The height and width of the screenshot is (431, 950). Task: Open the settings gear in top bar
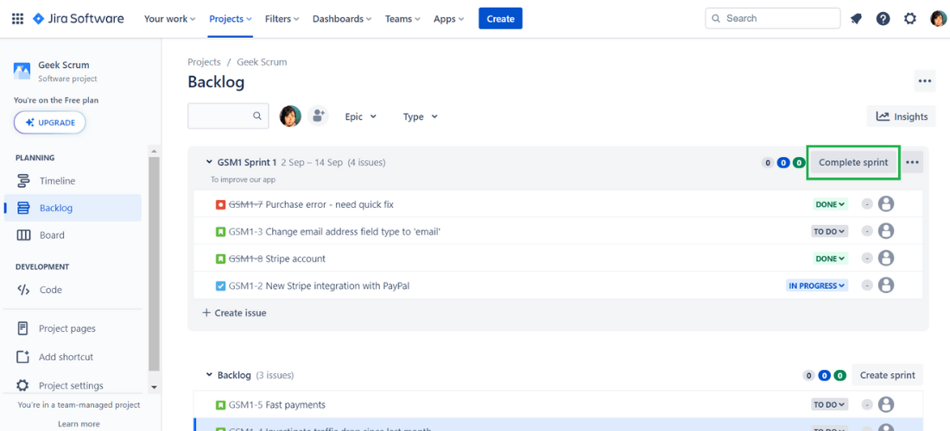tap(910, 19)
